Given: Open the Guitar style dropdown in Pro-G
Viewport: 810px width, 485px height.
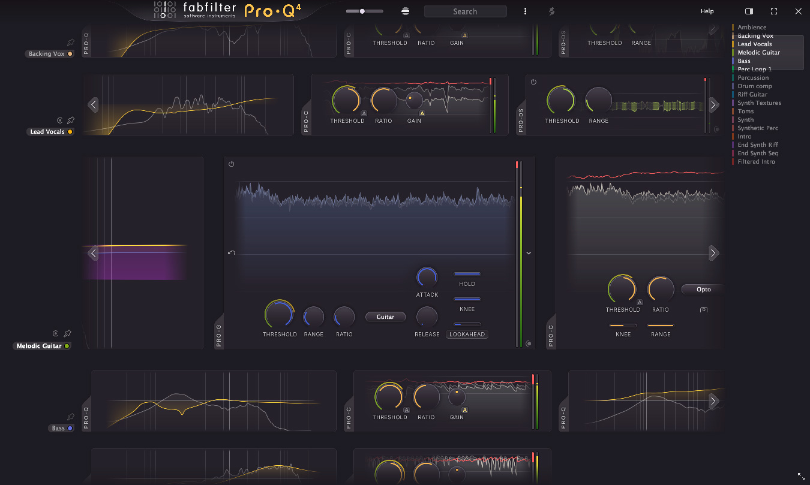Looking at the screenshot, I should pyautogui.click(x=385, y=317).
